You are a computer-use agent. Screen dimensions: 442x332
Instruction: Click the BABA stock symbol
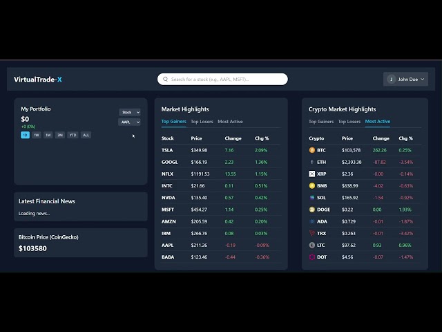coord(168,257)
